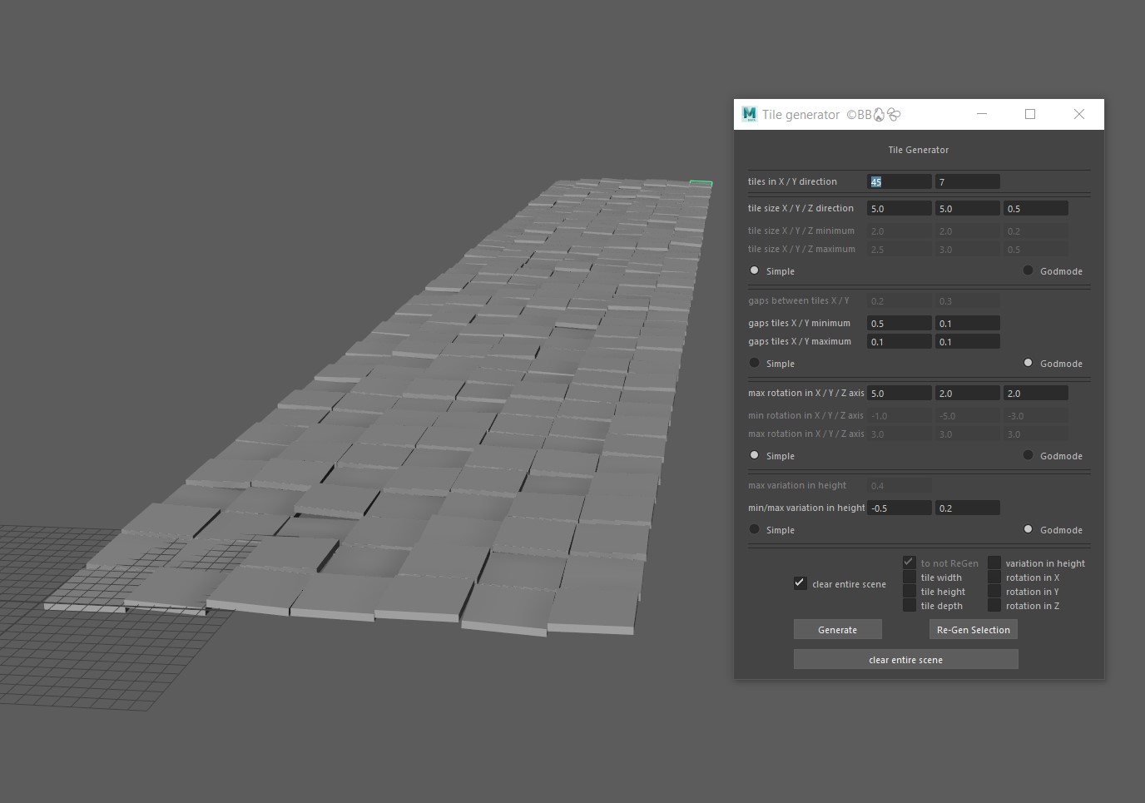Enable the tile depth checkbox
This screenshot has width=1145, height=803.
coord(910,605)
